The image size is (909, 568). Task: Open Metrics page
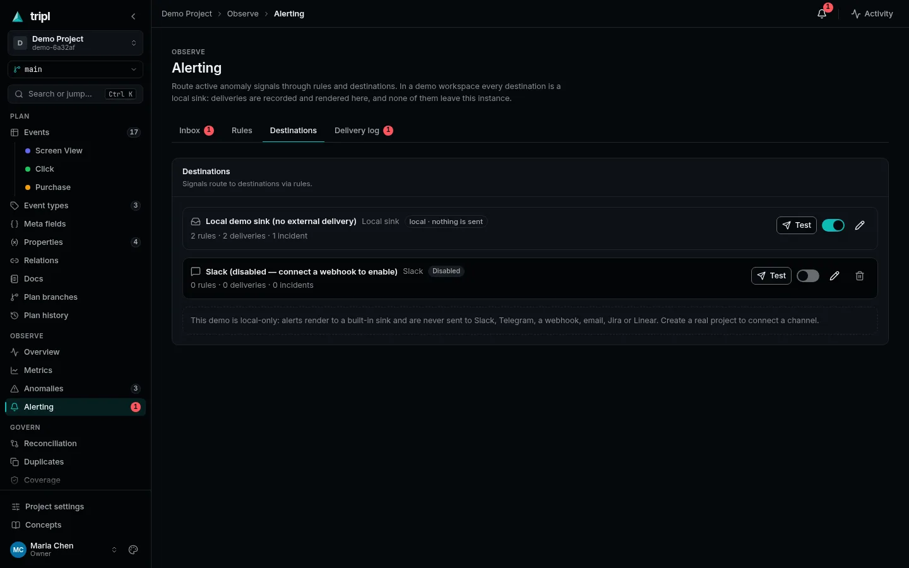click(75, 370)
